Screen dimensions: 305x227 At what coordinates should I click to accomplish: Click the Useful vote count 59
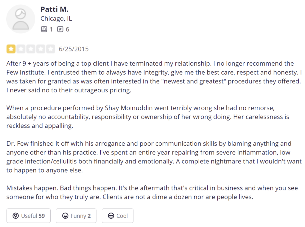tap(42, 216)
